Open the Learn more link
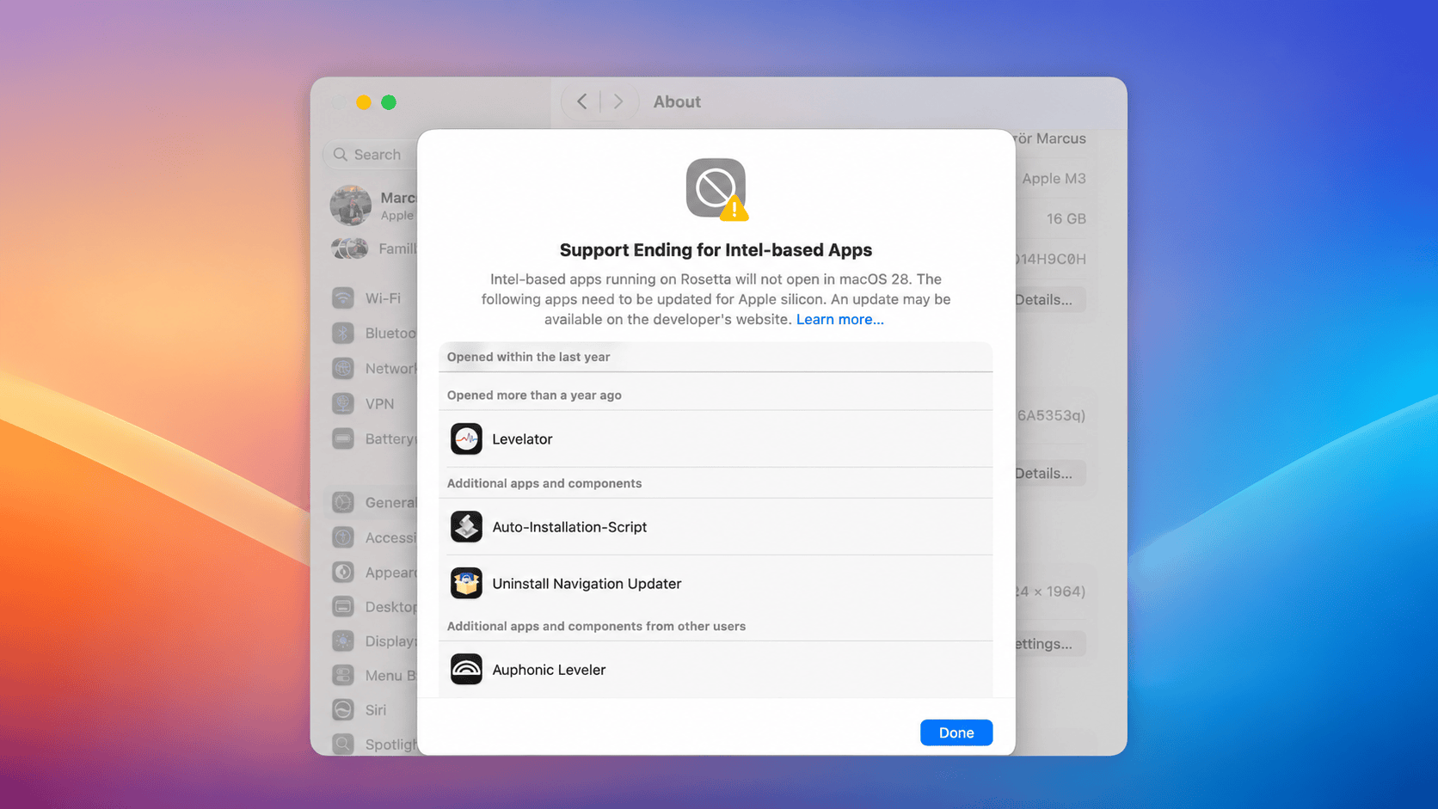Viewport: 1438px width, 809px height. pyautogui.click(x=839, y=319)
